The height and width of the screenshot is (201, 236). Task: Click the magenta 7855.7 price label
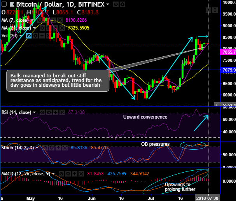pyautogui.click(x=228, y=52)
